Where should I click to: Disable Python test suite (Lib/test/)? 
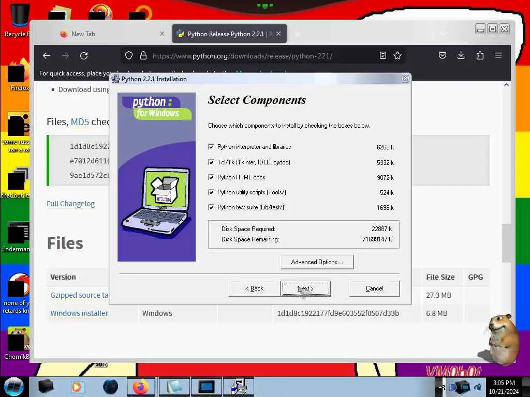tap(211, 207)
